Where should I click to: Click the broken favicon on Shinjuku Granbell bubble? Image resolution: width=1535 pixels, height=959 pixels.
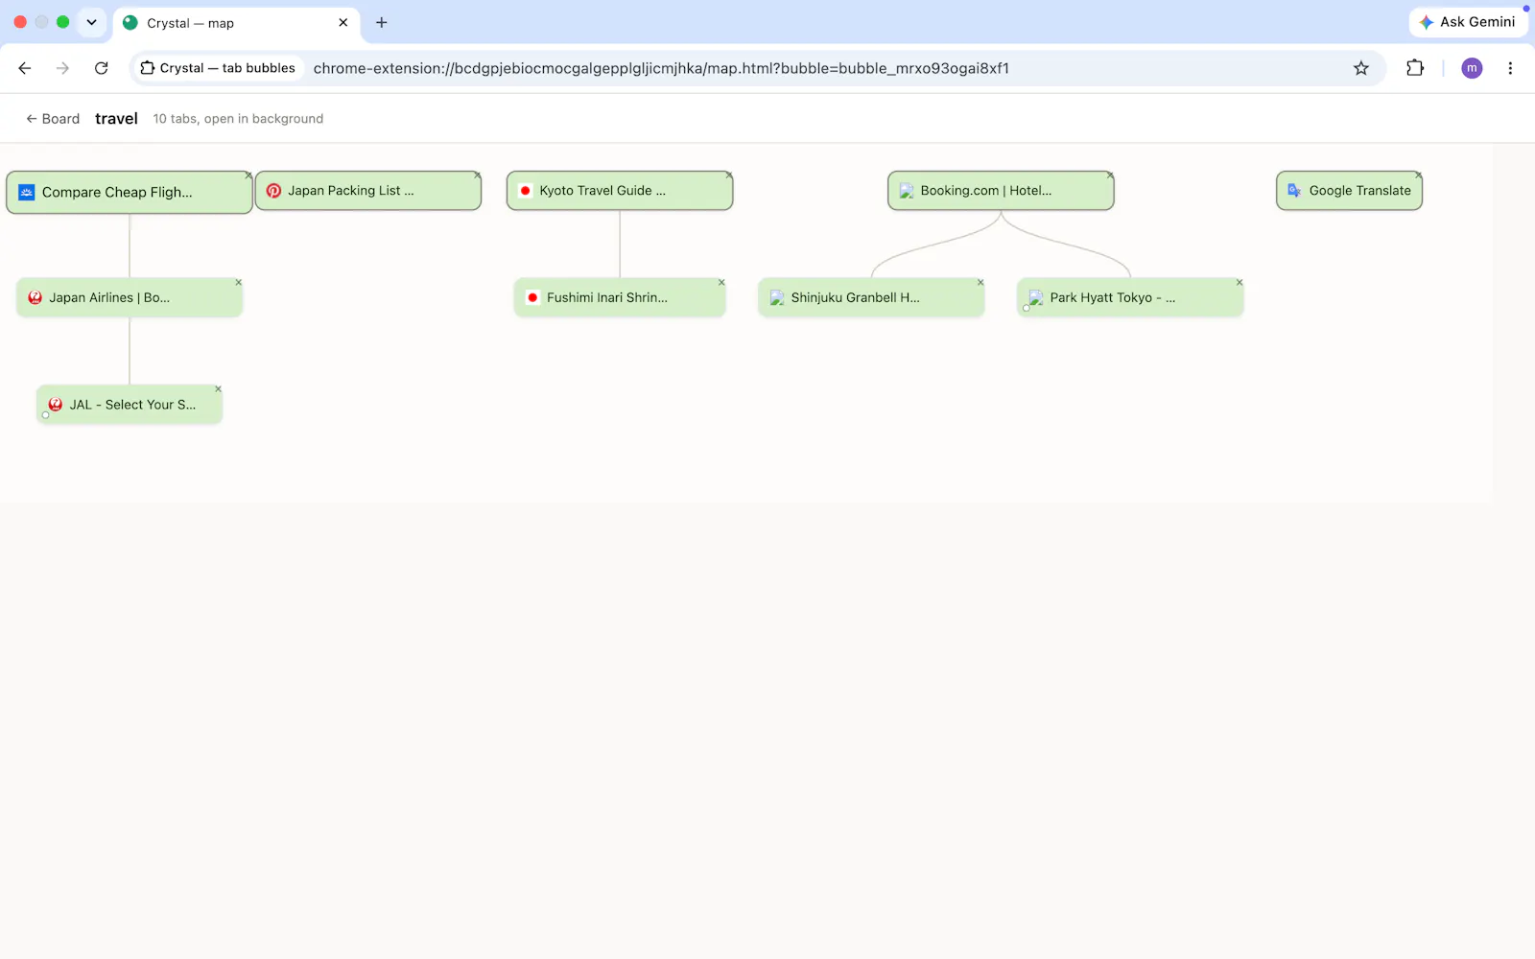click(x=777, y=297)
